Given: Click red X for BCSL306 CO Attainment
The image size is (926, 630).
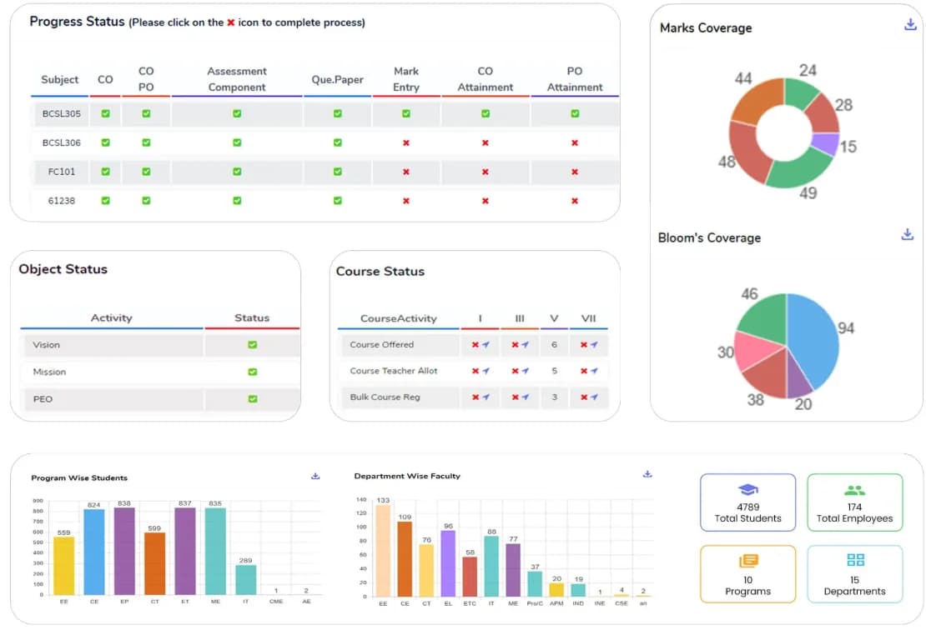Looking at the screenshot, I should 485,142.
